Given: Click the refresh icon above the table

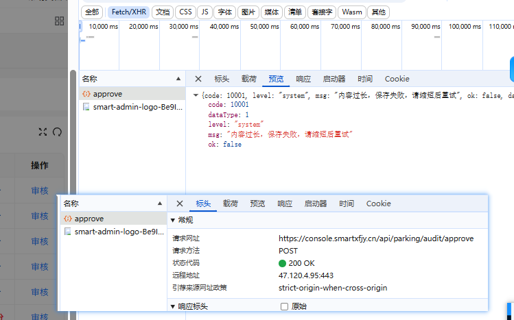Looking at the screenshot, I should pyautogui.click(x=57, y=132).
